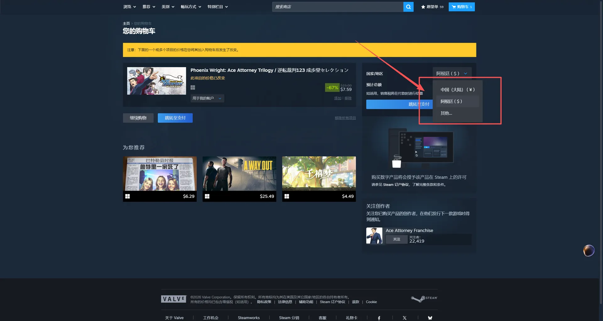Expand the 类别 menu
Screen dimensions: 603x321
tap(168, 7)
